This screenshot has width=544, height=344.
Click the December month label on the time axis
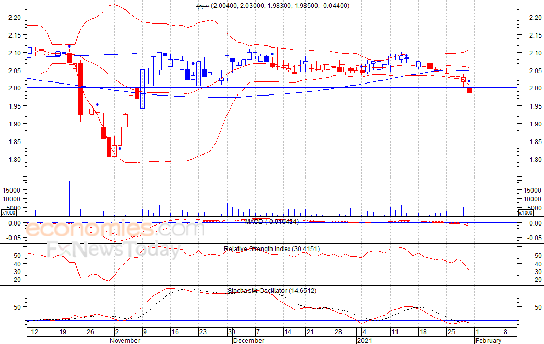point(248,340)
